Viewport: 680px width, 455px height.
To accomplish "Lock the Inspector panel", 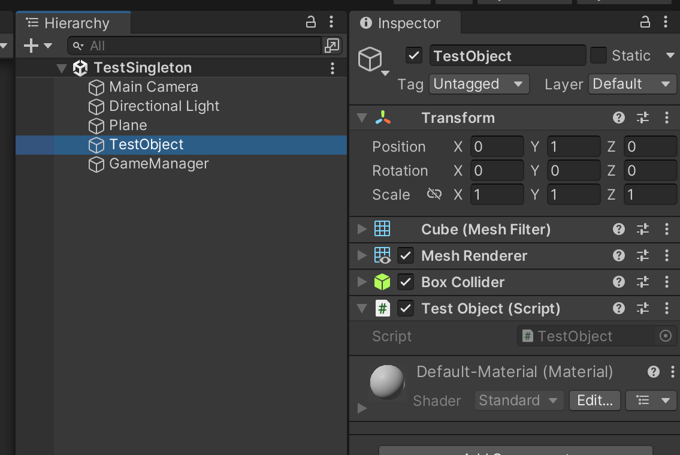I will coord(645,23).
